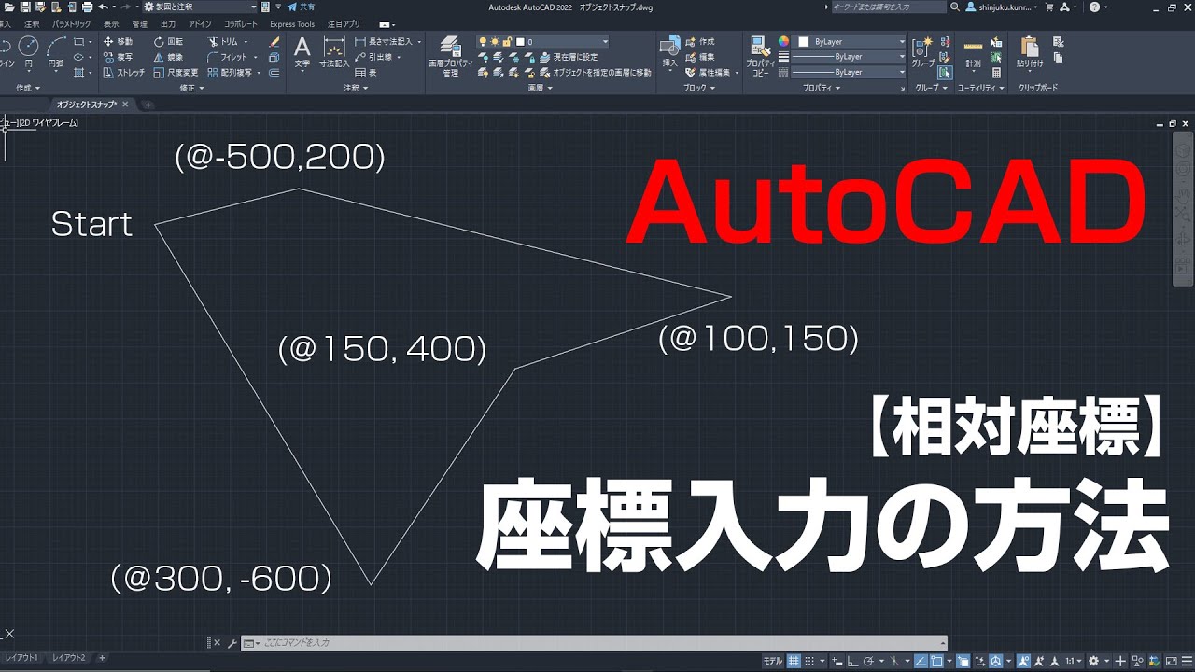Open the ByLayer color dropdown
The width and height of the screenshot is (1195, 672).
[x=851, y=42]
